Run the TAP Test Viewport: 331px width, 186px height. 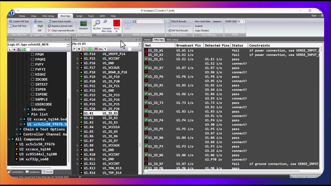tap(18, 26)
